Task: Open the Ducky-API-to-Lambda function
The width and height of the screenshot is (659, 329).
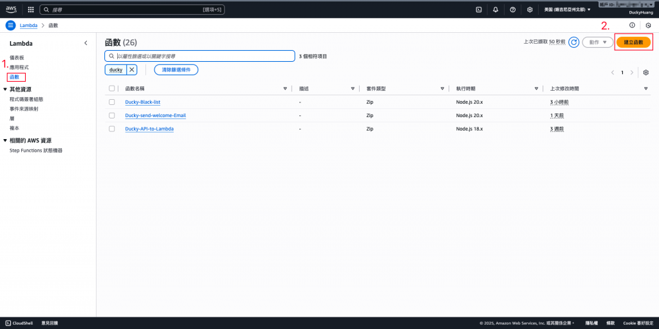Action: [149, 129]
